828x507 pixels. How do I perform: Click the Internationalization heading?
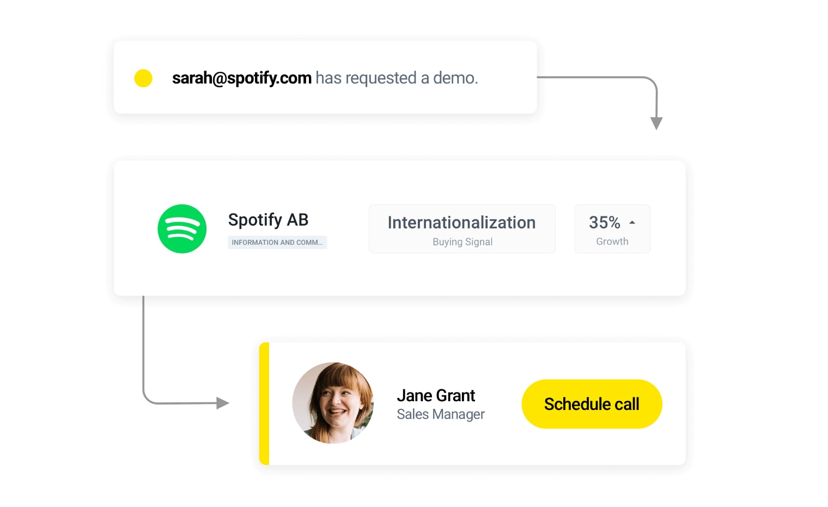pos(461,222)
